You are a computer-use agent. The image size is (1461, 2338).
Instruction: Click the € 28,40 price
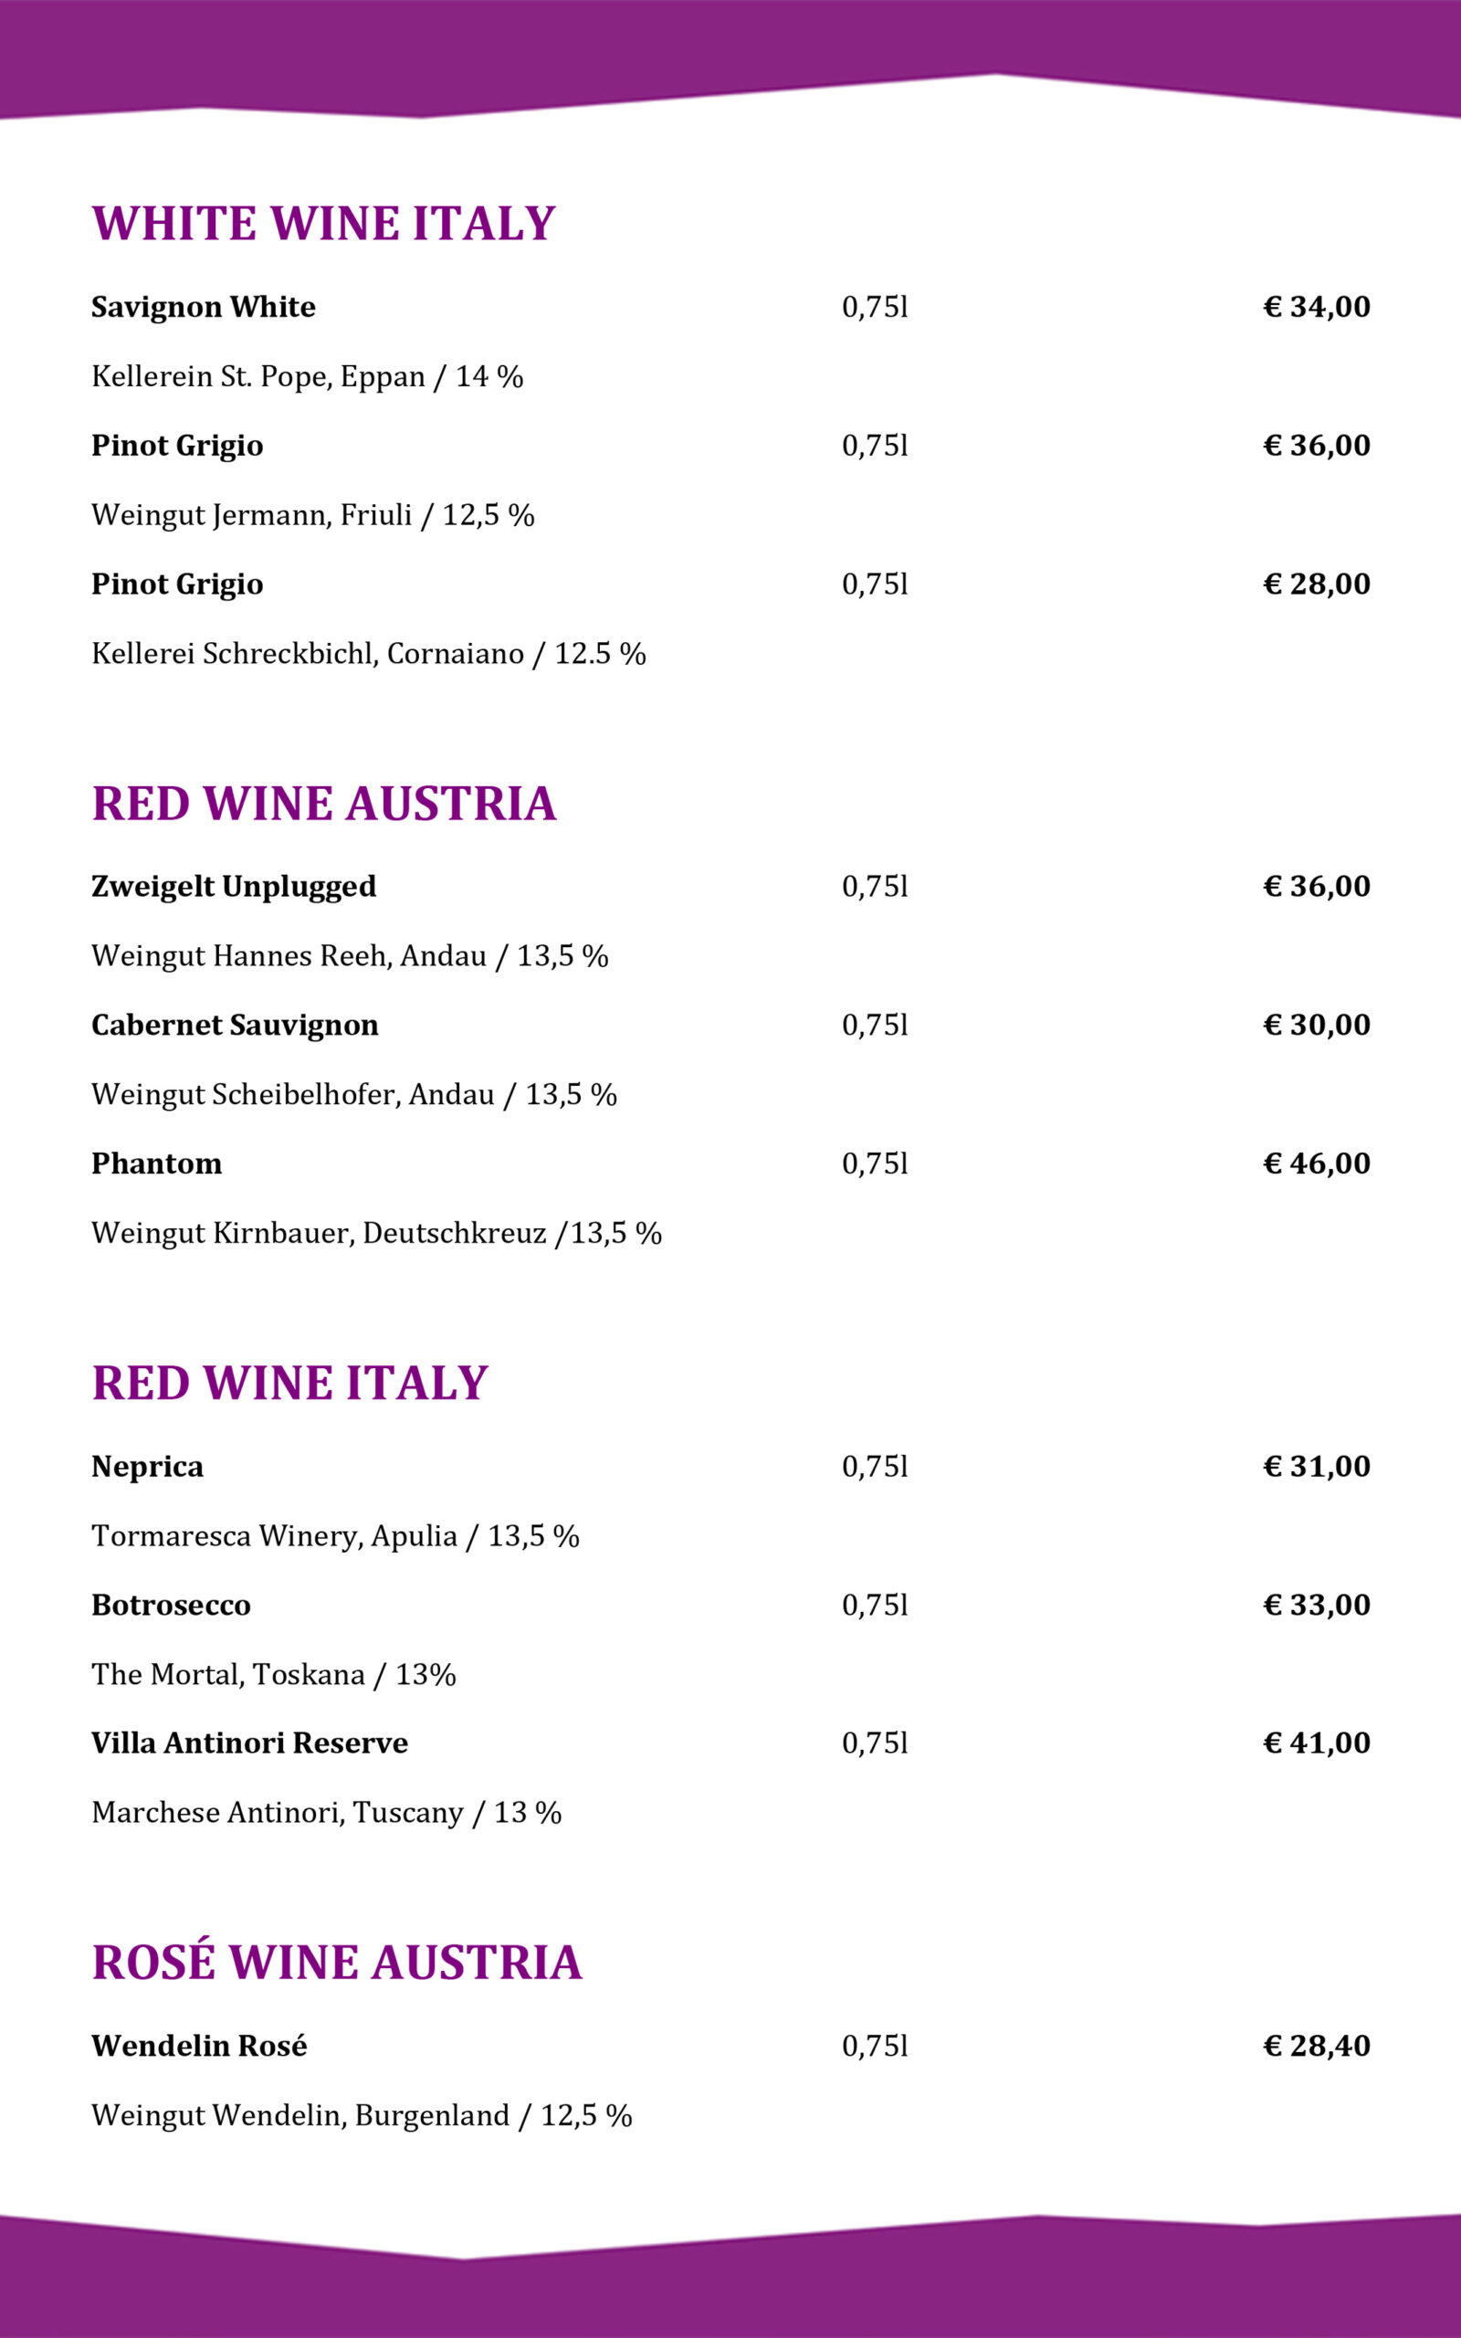coord(1316,2047)
